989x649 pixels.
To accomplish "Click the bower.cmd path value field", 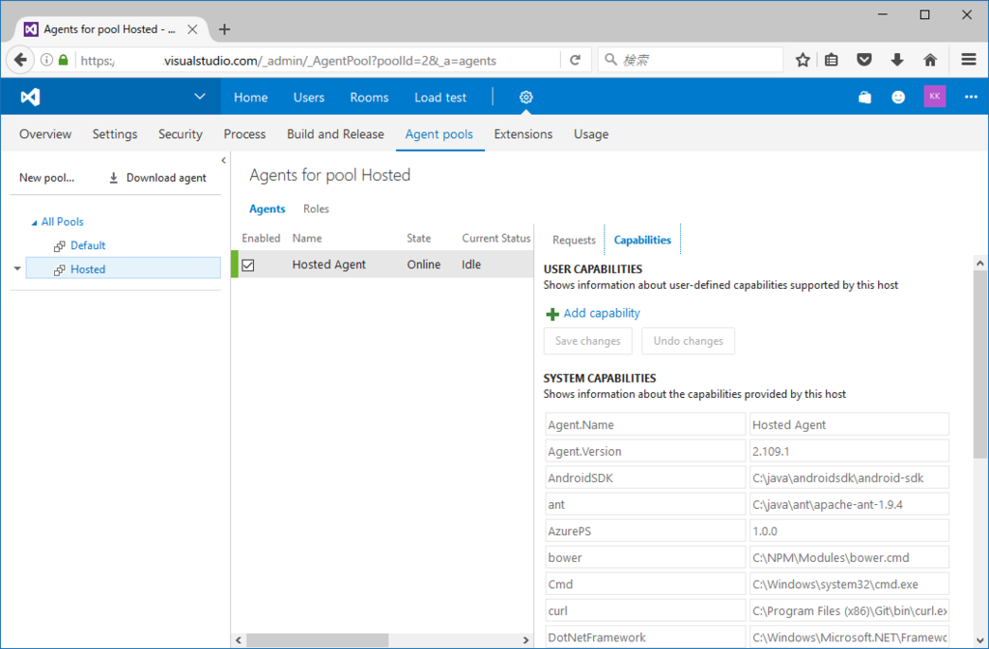I will [x=849, y=557].
